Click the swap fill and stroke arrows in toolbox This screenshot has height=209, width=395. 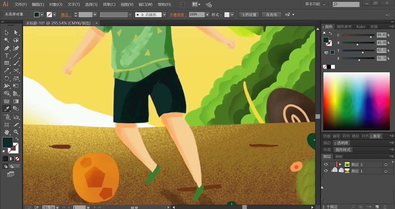click(17, 139)
